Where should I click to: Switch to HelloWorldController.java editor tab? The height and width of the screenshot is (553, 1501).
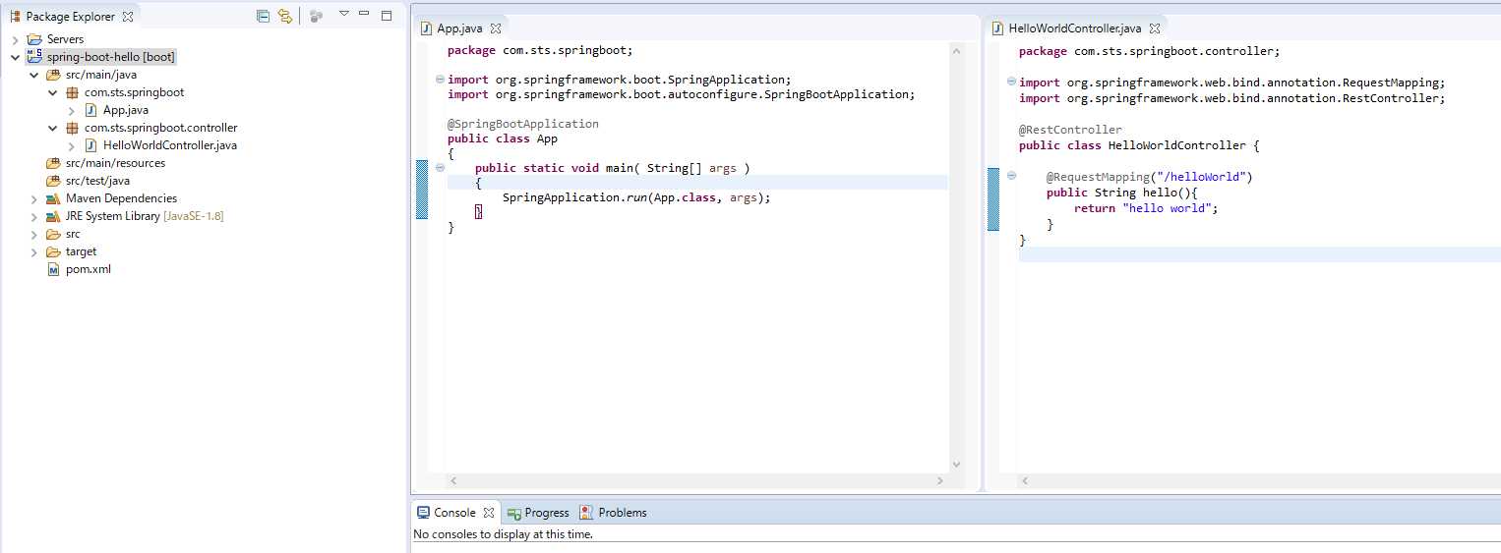[1074, 28]
